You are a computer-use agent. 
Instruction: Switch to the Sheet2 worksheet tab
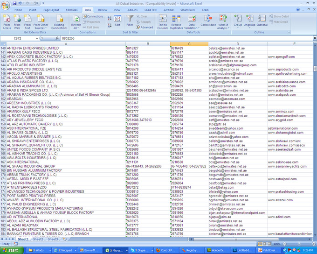[38, 239]
